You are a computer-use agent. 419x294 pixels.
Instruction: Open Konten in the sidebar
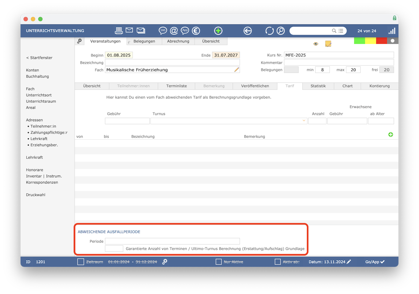pos(32,70)
